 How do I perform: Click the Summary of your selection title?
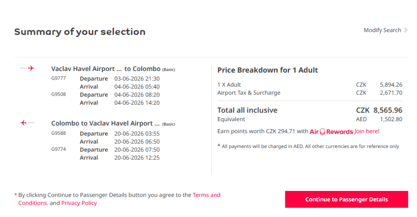[80, 32]
